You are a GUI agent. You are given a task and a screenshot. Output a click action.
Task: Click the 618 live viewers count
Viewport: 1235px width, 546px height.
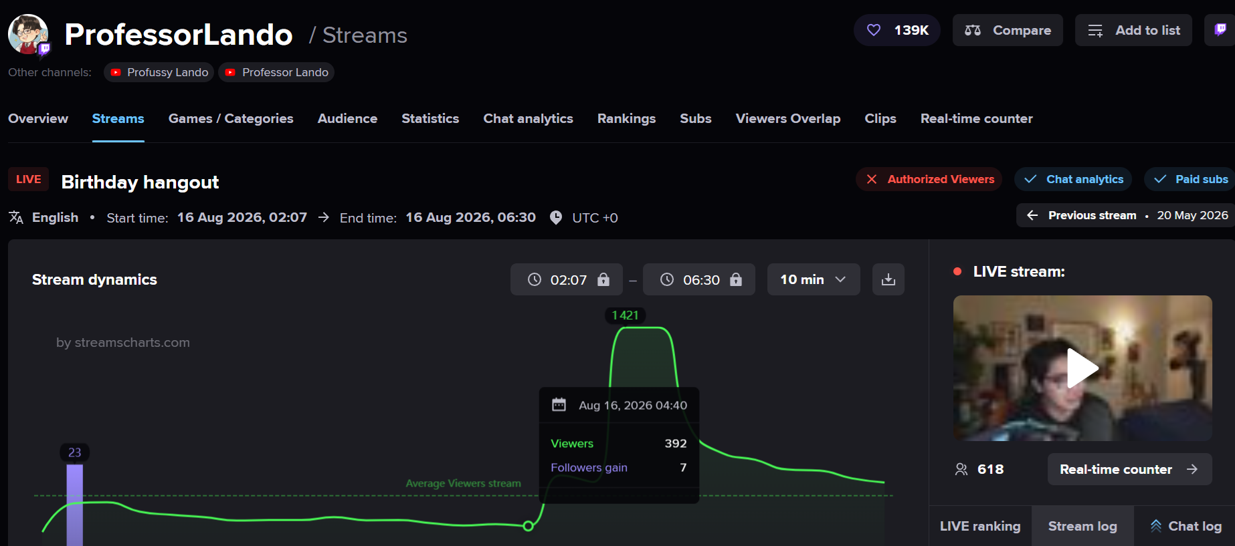pos(990,469)
